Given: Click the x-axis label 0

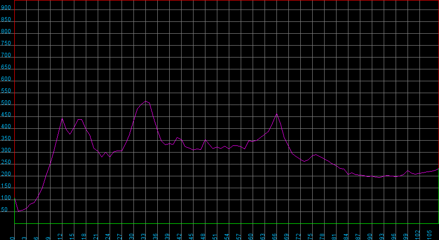Looking at the screenshot, I should (x=12, y=238).
